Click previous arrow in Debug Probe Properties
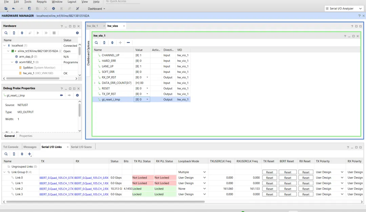Image resolution: width=366 pixels, height=212 pixels. (x=61, y=96)
